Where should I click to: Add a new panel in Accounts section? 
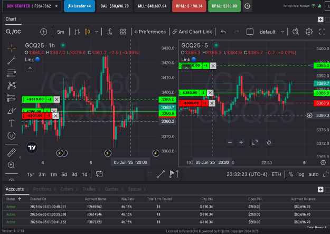pos(320,189)
